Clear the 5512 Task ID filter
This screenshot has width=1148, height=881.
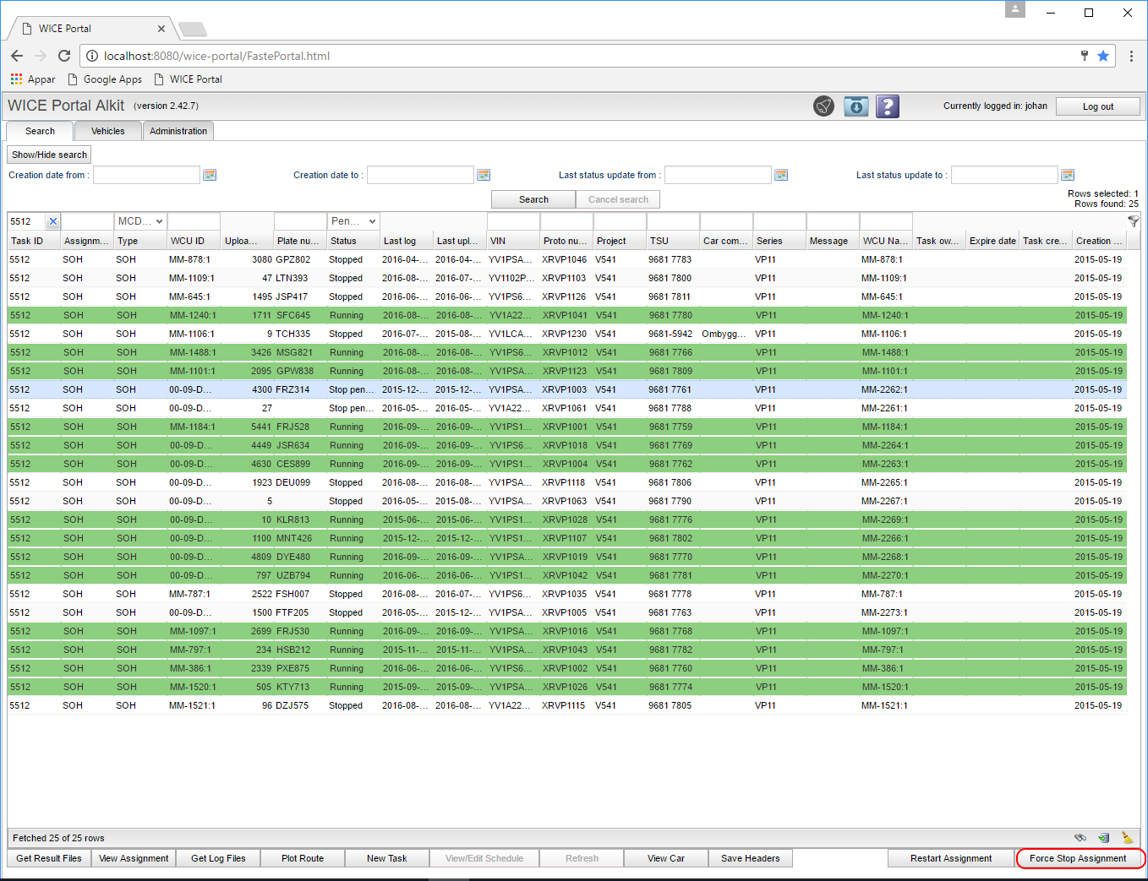coord(53,221)
